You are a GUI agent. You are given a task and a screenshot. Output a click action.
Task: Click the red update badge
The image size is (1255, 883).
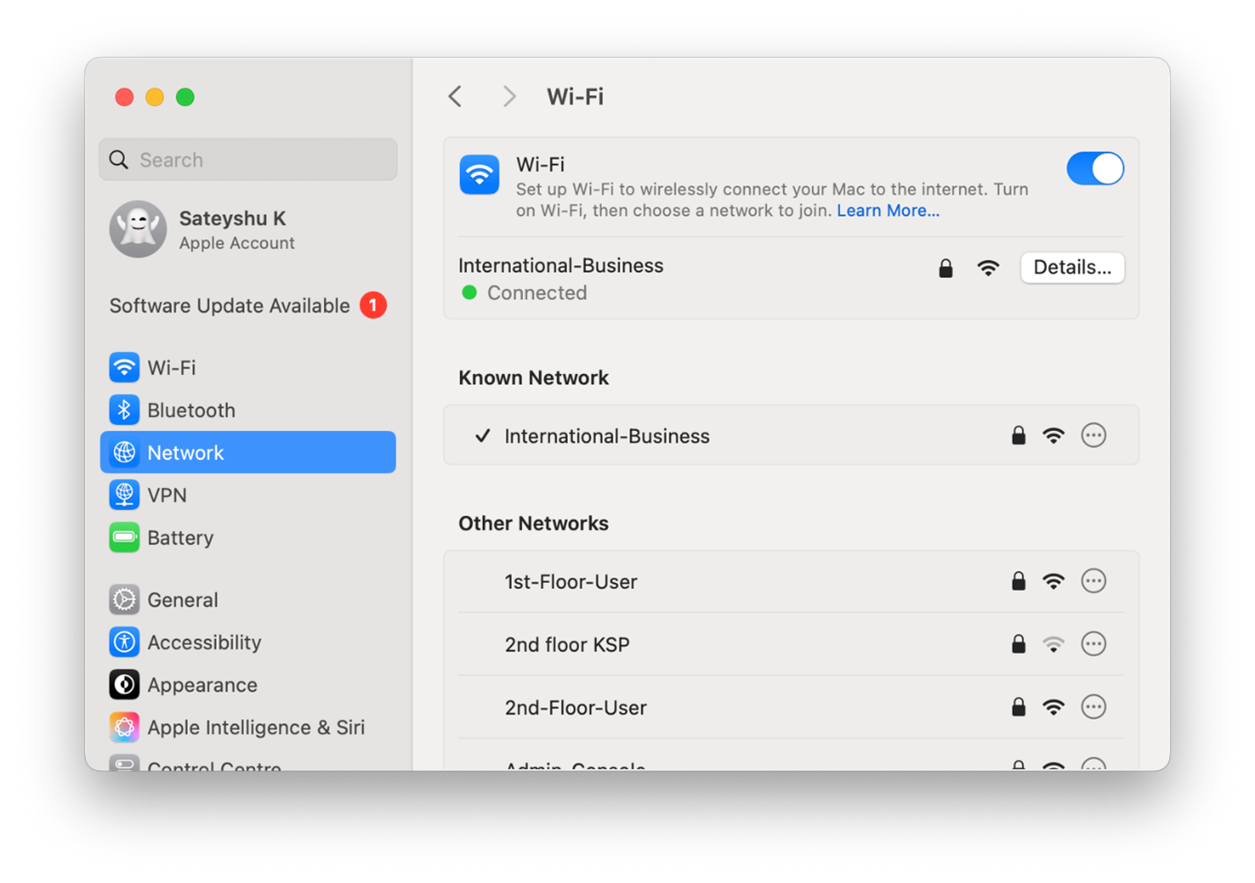click(373, 305)
